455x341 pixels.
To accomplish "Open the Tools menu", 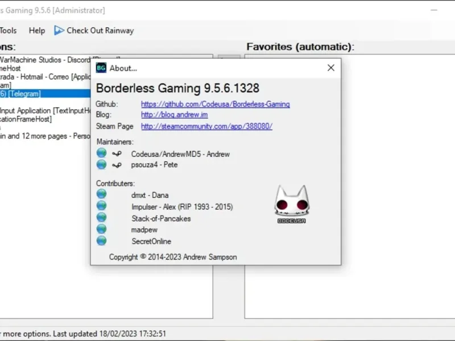I will pos(8,31).
